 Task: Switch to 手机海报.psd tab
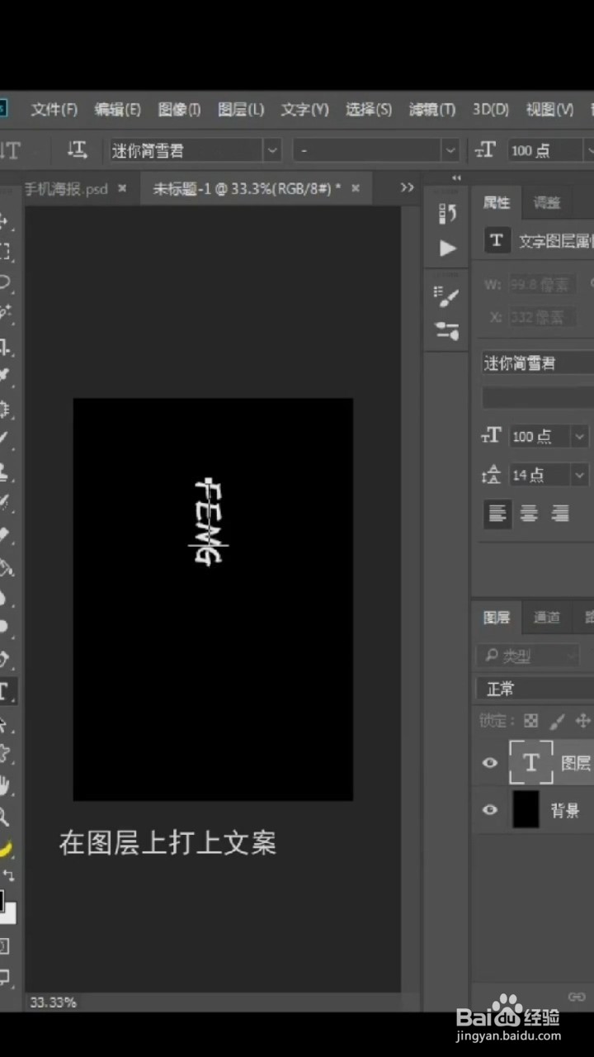coord(66,188)
